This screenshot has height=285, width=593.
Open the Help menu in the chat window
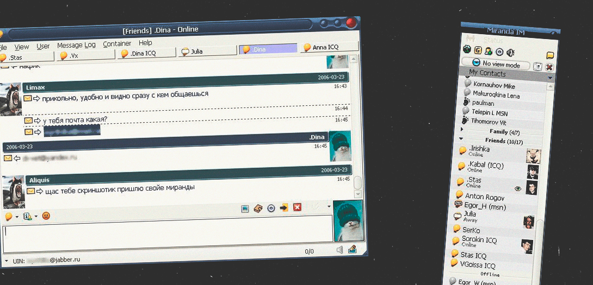coord(145,43)
